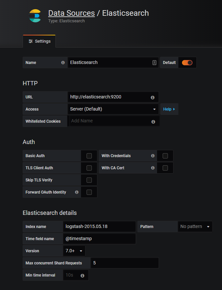Image resolution: width=222 pixels, height=290 pixels.
Task: Click the With Credentials info icon
Action: click(152, 156)
